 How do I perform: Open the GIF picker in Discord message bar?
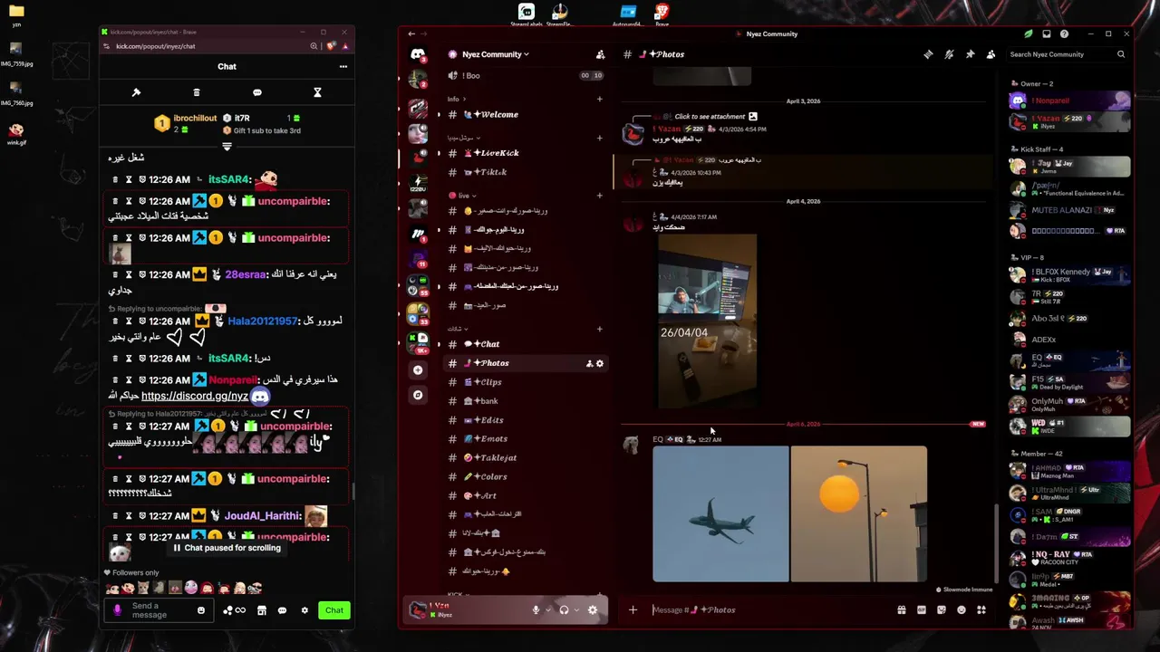click(922, 609)
